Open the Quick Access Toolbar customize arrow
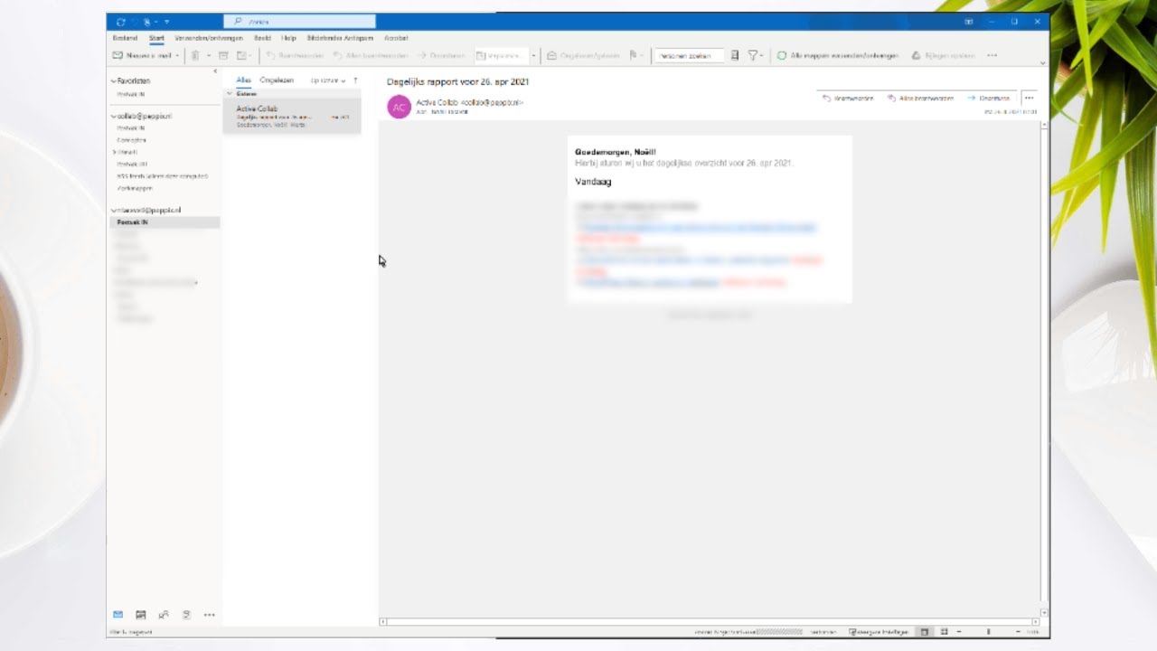Viewport: 1157px width, 651px height. pos(167,22)
